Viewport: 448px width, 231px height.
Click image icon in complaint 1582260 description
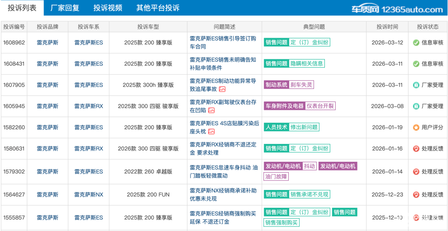click(212, 131)
